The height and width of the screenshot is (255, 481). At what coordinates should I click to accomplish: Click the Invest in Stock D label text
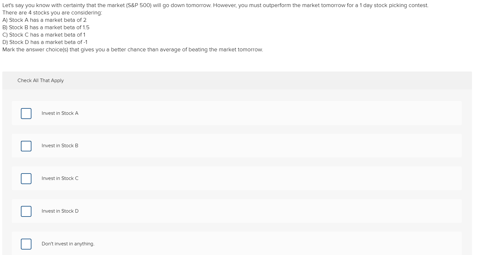[x=60, y=211]
